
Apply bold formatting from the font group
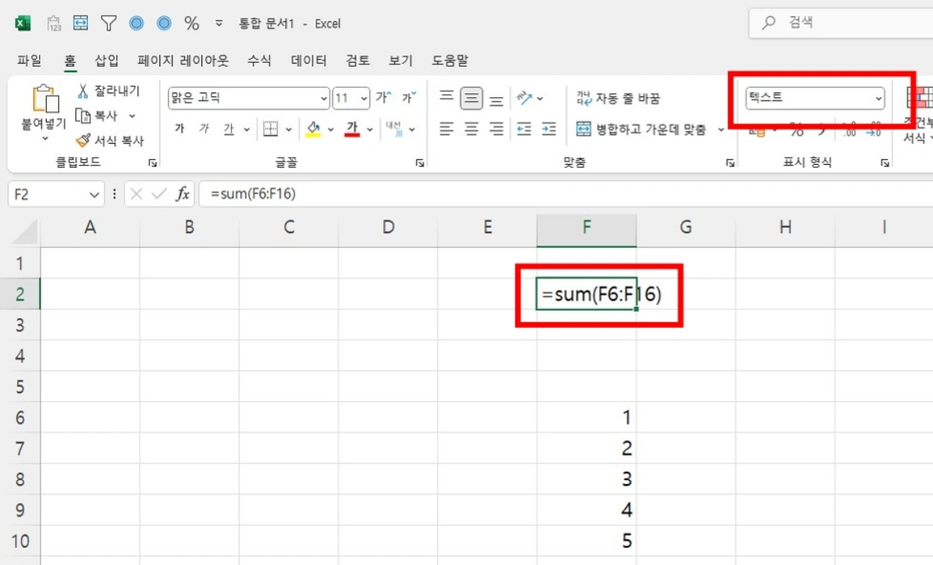[180, 128]
